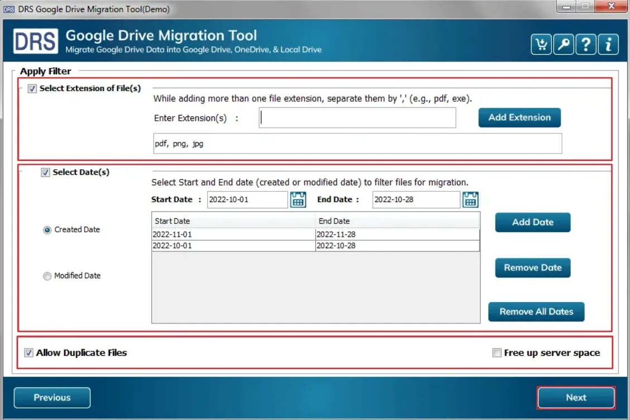Open the info about icon
Viewport: 630px width, 420px height.
pos(608,45)
